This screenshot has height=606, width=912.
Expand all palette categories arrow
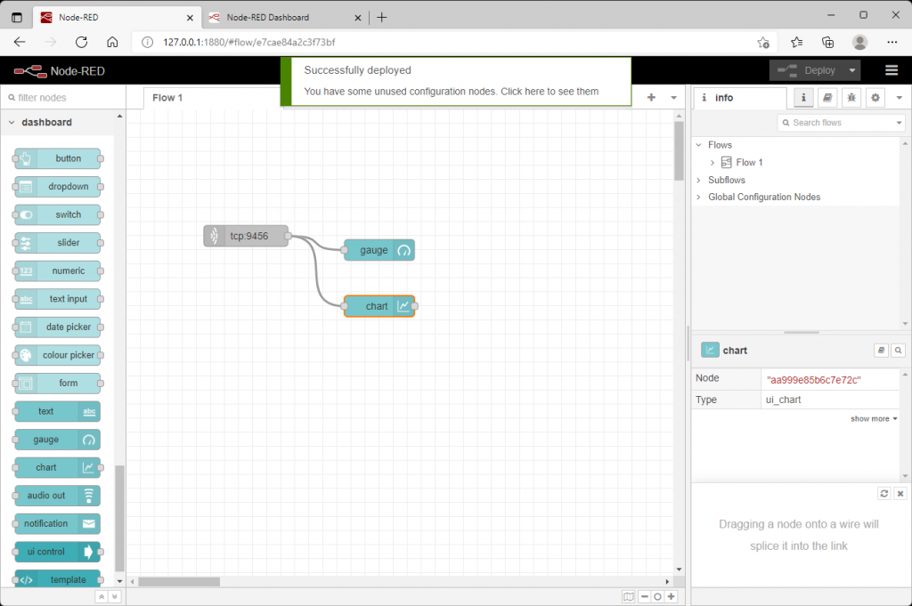coord(115,597)
